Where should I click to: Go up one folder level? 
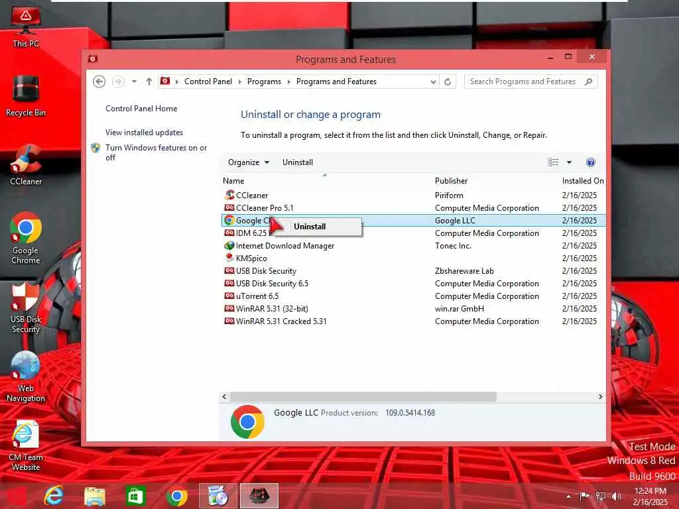[149, 82]
